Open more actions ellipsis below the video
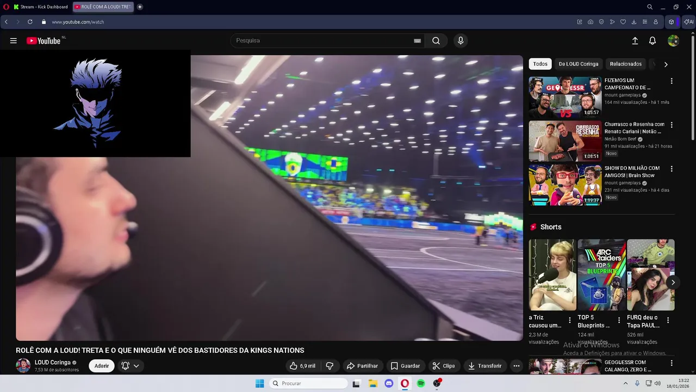The width and height of the screenshot is (696, 392). (x=517, y=366)
